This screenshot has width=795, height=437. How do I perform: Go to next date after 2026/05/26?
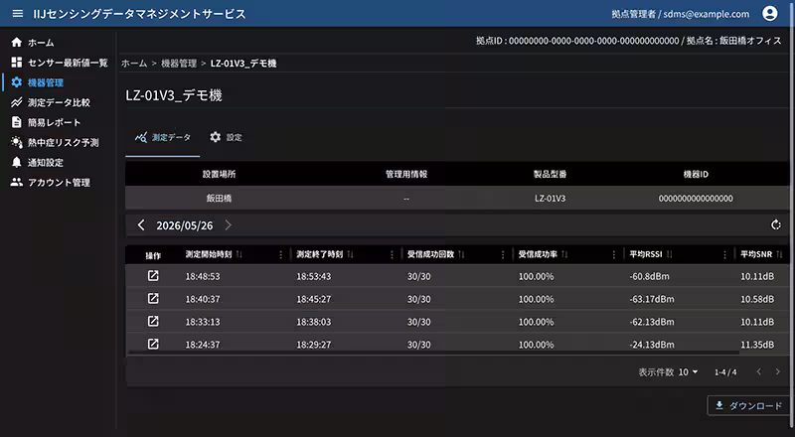(x=229, y=225)
